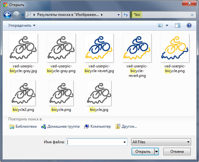This screenshot has width=199, height=162.
Task: Open the view options dropdown arrow
Action: (167, 25)
